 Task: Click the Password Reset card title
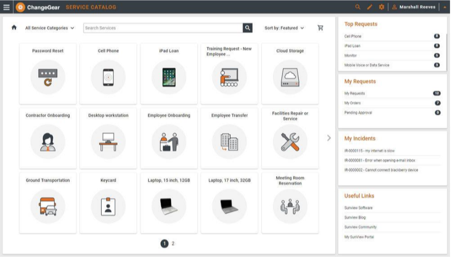point(48,51)
